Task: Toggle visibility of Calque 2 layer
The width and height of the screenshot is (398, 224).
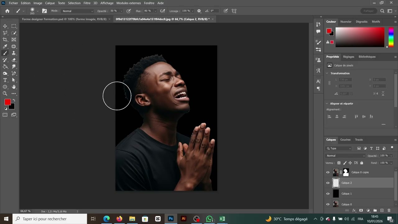Action: pos(328,183)
